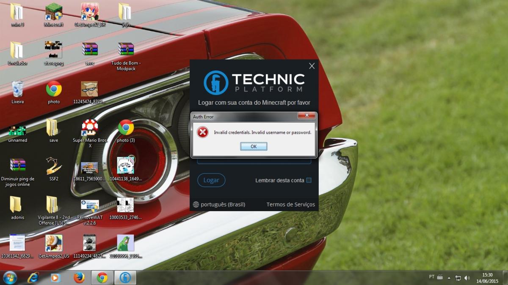This screenshot has width=508, height=285.
Task: Click the volume speaker tray icon
Action: (x=467, y=278)
